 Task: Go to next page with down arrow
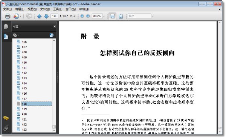coord(46,16)
